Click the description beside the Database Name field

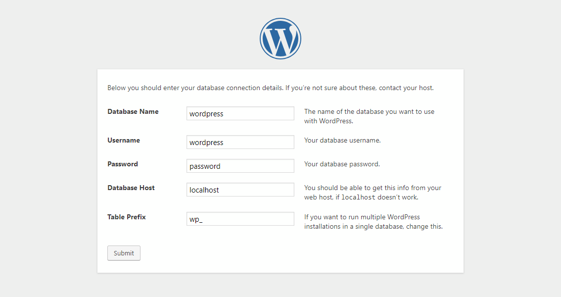[369, 116]
